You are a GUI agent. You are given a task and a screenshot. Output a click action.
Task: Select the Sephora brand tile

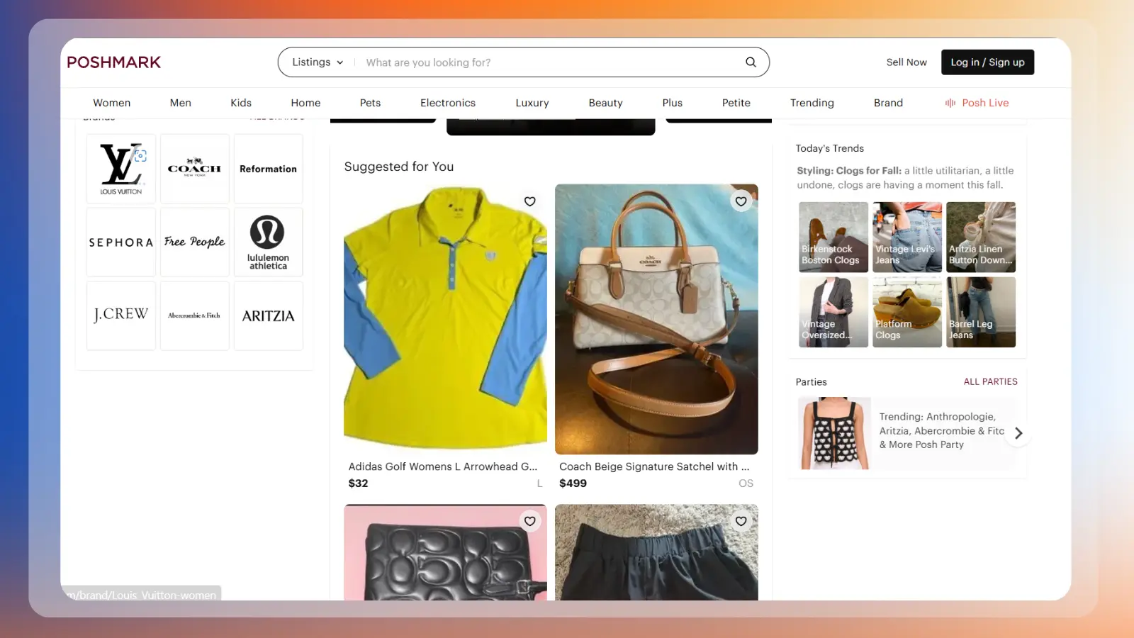[x=121, y=242]
